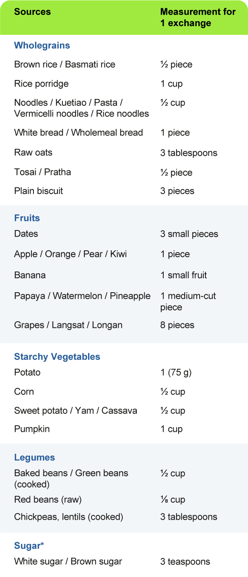This screenshot has width=248, height=577.
Task: Click the Sugar* section heading
Action: (x=29, y=546)
